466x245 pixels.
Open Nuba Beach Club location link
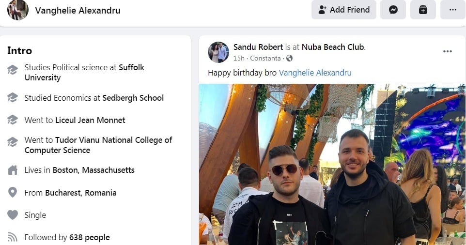332,47
